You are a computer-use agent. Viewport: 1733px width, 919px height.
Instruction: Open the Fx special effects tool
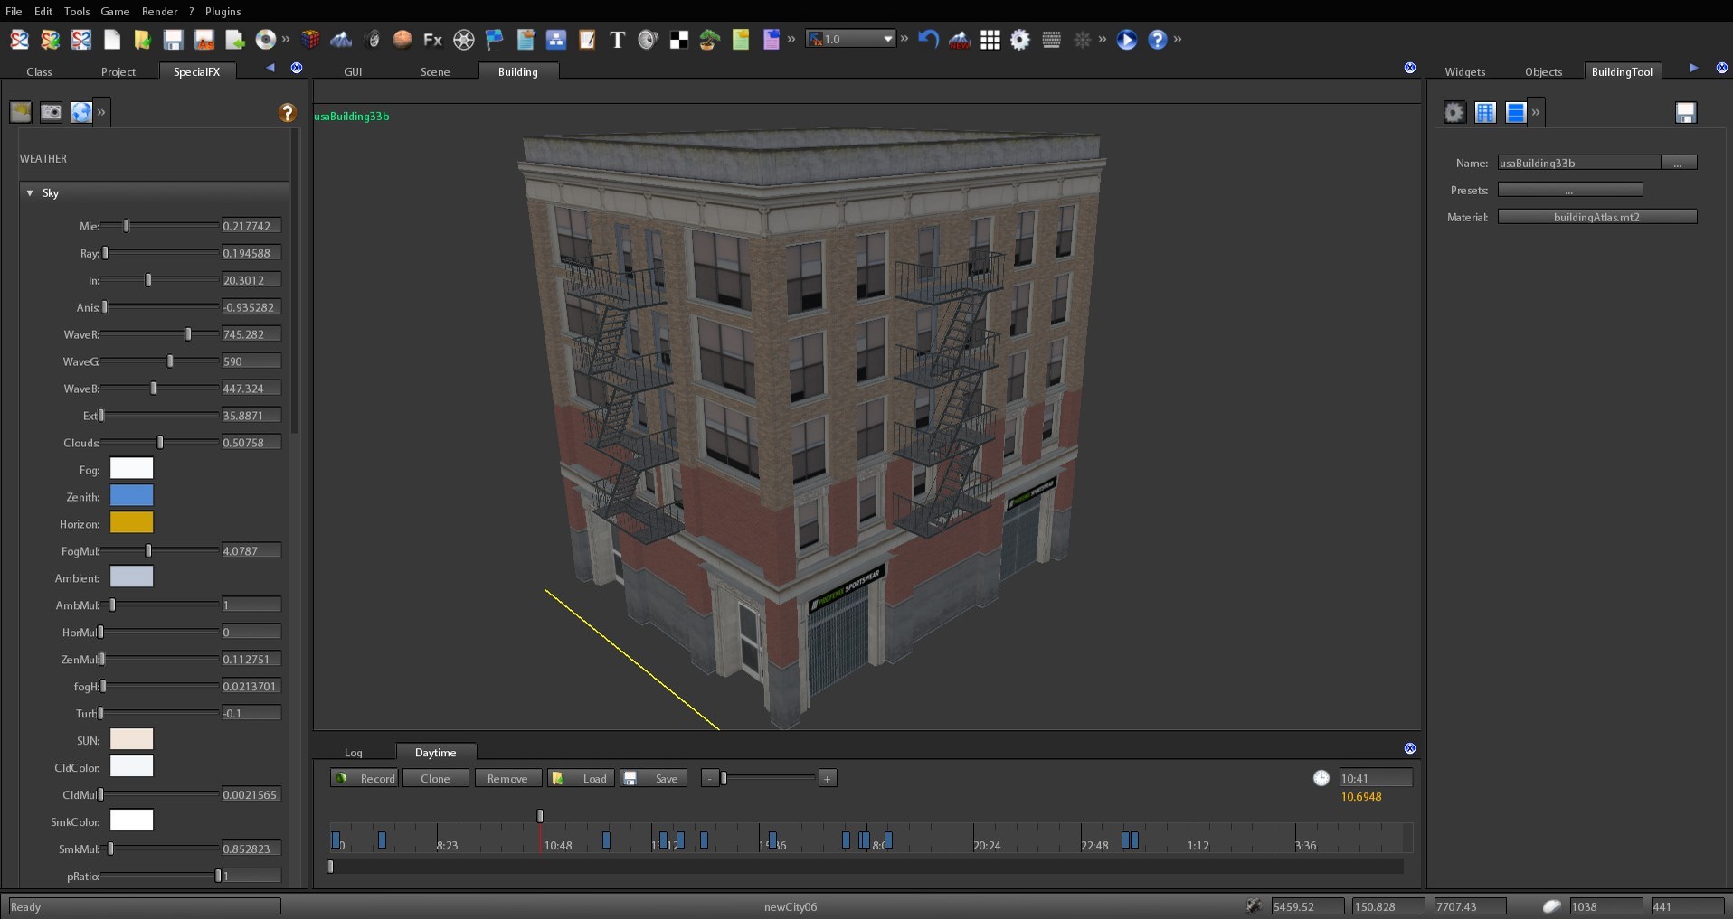click(x=431, y=40)
